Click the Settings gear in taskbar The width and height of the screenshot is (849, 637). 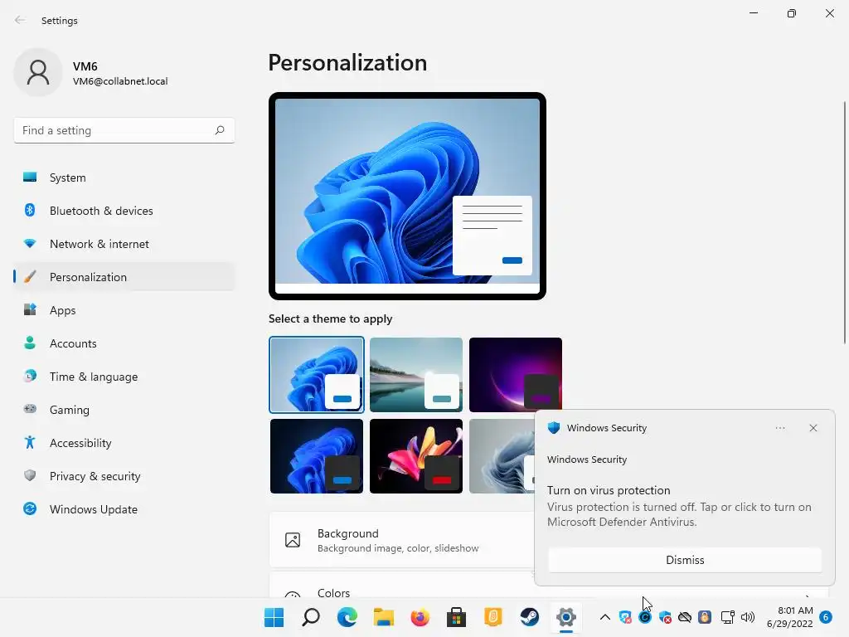click(x=565, y=617)
